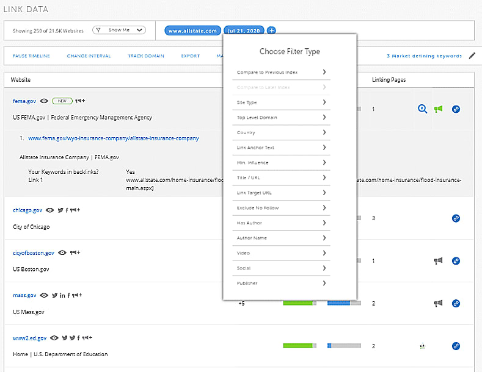Open the www2.ed.gov website link
This screenshot has height=372, width=482.
click(29, 338)
